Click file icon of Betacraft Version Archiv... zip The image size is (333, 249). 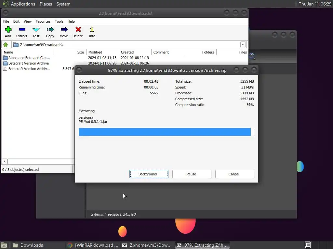5,69
